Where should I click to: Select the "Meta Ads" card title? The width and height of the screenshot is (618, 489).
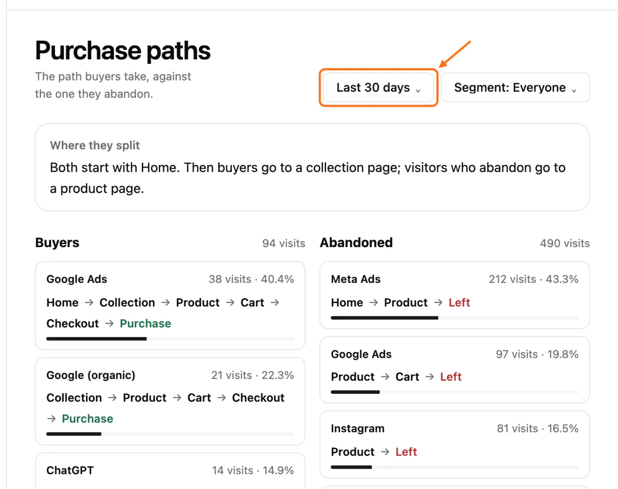tap(356, 279)
